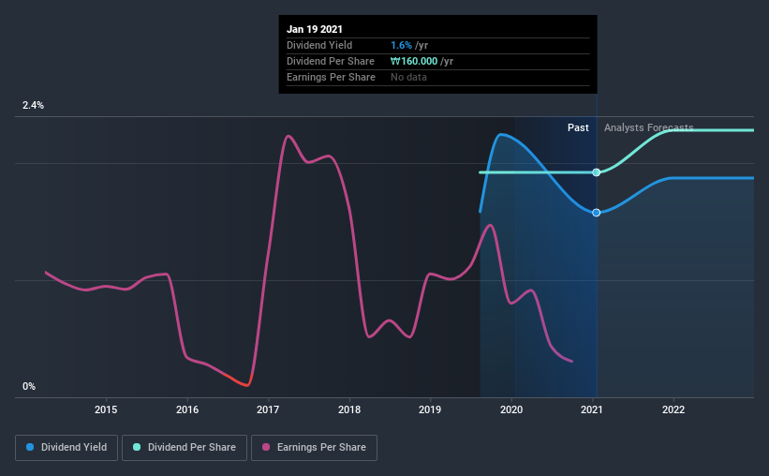Click 'Earnings Per Share' row label in tooltip

click(331, 77)
